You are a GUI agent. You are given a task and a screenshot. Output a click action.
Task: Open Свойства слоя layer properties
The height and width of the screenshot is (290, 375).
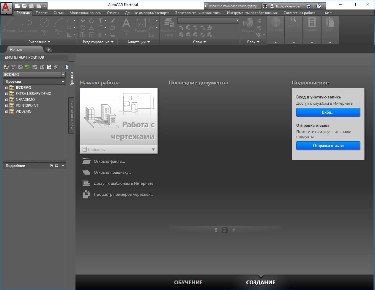(168, 27)
